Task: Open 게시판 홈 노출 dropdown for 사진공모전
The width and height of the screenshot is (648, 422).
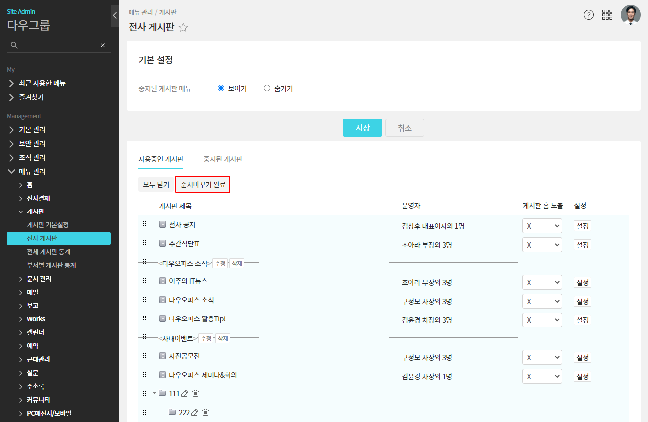Action: (x=542, y=358)
